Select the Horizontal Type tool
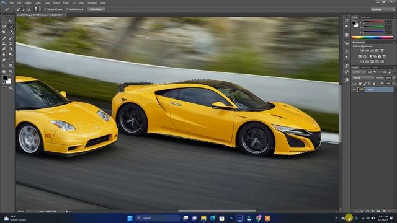 click(11, 60)
